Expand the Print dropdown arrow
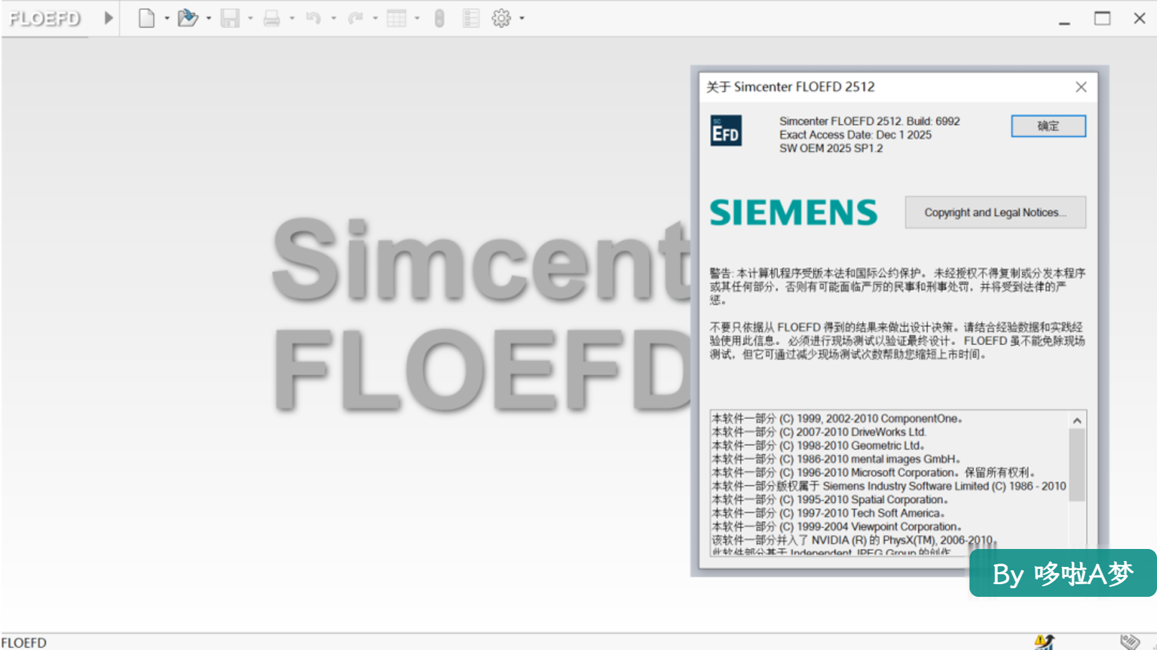This screenshot has height=650, width=1157. pos(292,18)
